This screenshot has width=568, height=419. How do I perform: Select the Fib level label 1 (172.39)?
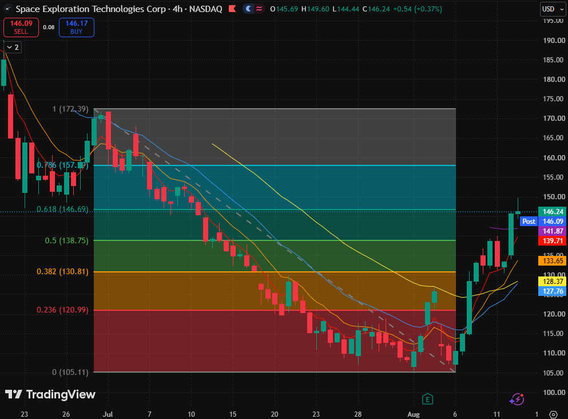point(70,109)
